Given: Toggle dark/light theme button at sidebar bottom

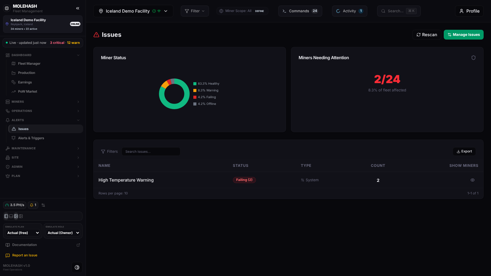Looking at the screenshot, I should coord(77,267).
